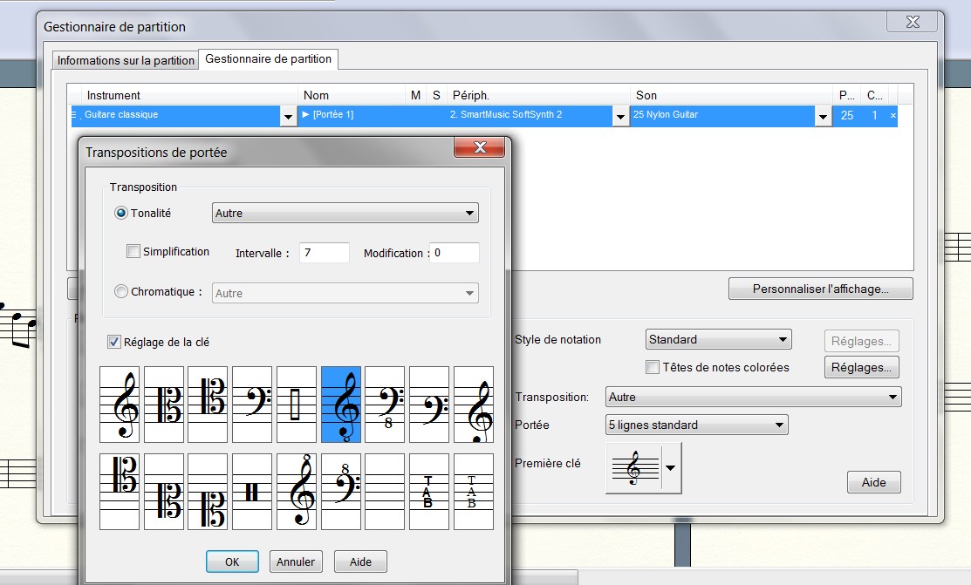Select the open rectangle percussion clef
971x585 pixels.
tap(297, 405)
